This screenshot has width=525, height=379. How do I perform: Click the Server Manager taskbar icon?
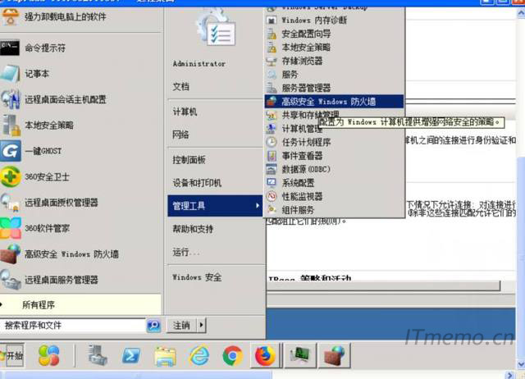pyautogui.click(x=98, y=355)
